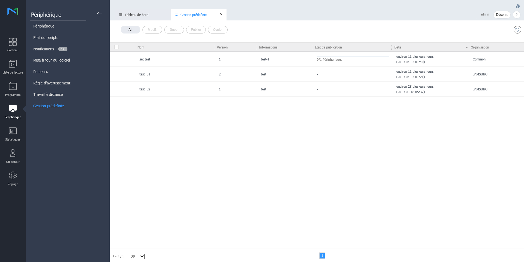Open the Notifications menu item

point(44,49)
